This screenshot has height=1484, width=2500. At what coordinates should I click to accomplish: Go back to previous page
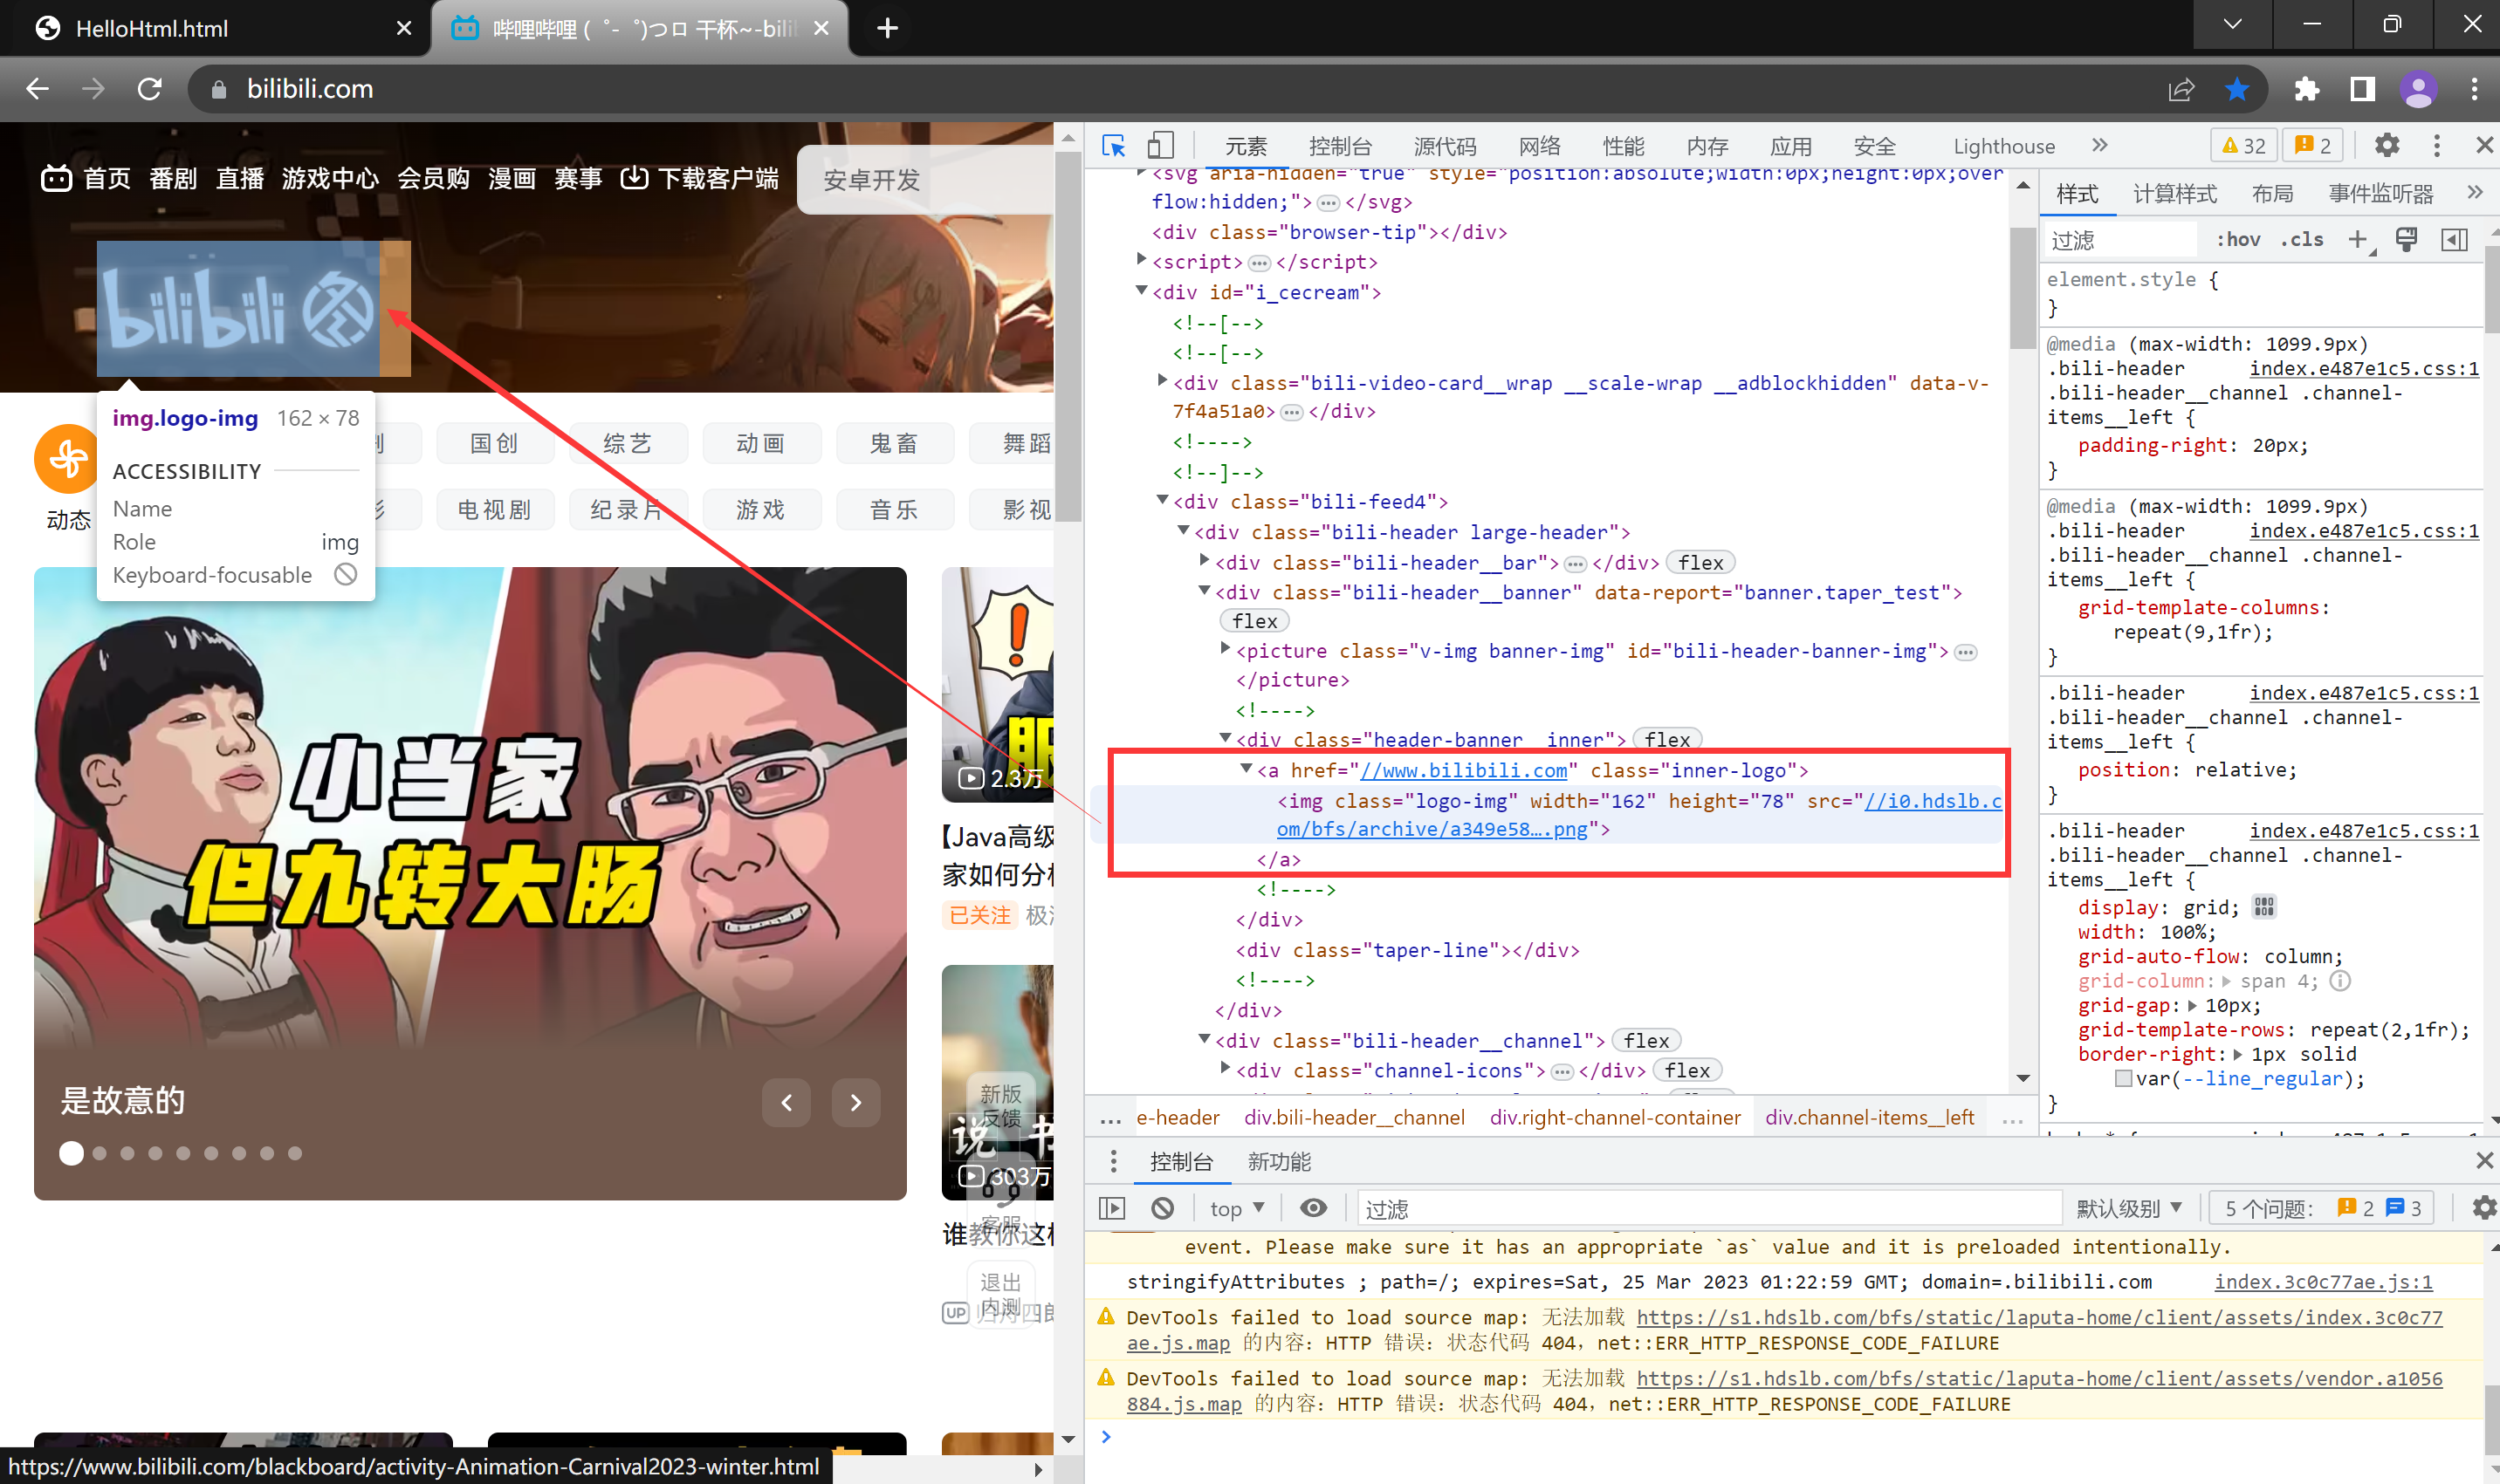click(37, 89)
